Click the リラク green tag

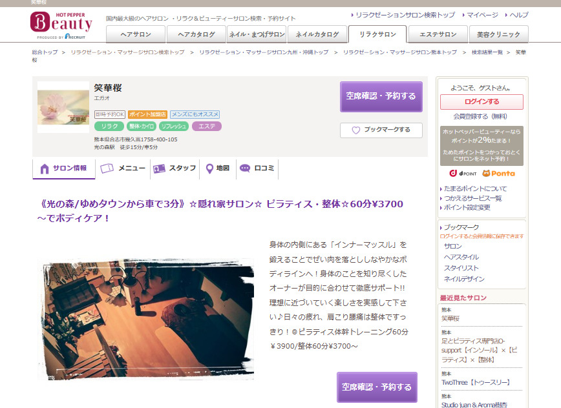[x=109, y=127]
